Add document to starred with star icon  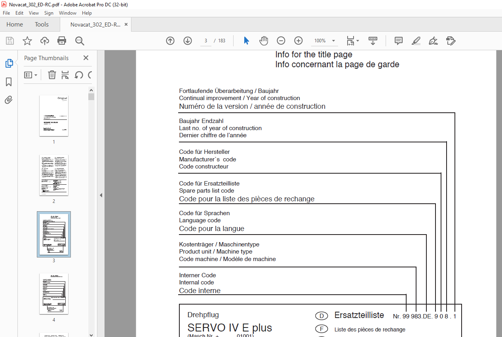(27, 41)
